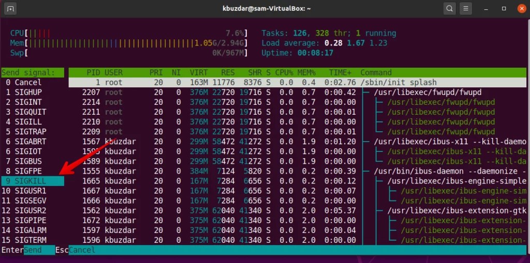
Task: Select signal 11 SIGSEGV
Action: coord(33,200)
